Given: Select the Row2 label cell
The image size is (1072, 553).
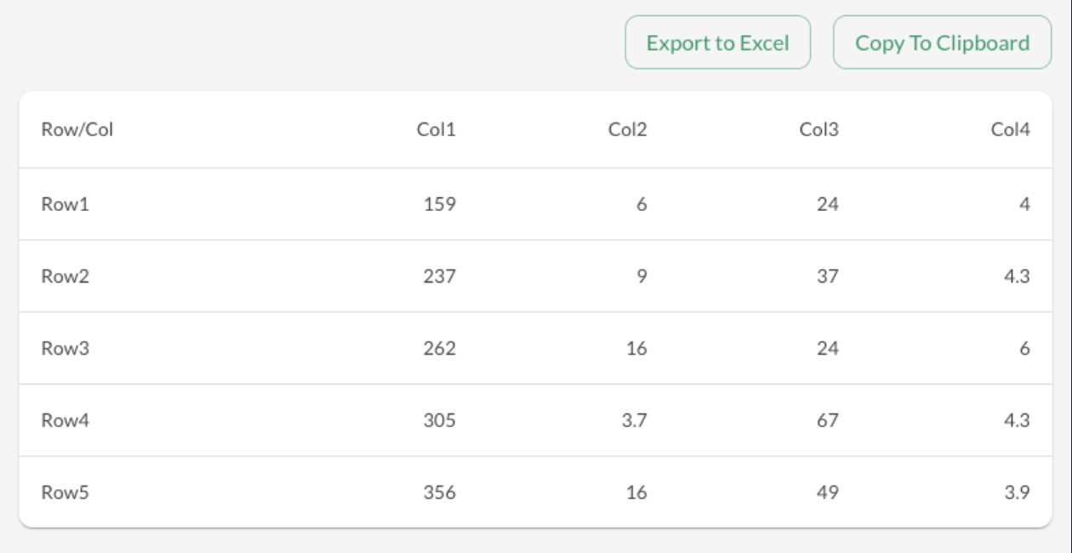Looking at the screenshot, I should coord(65,276).
